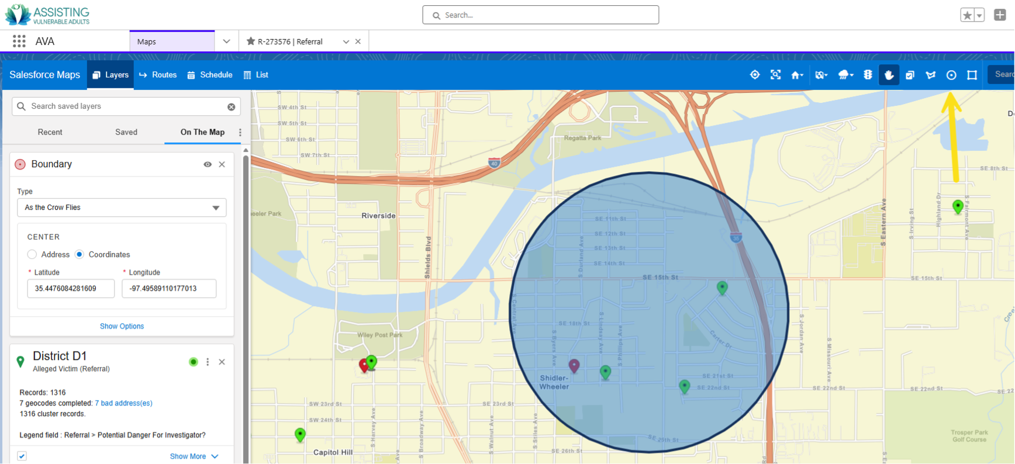Open the home location dropdown in map toolbar
The width and height of the screenshot is (1015, 464).
797,75
